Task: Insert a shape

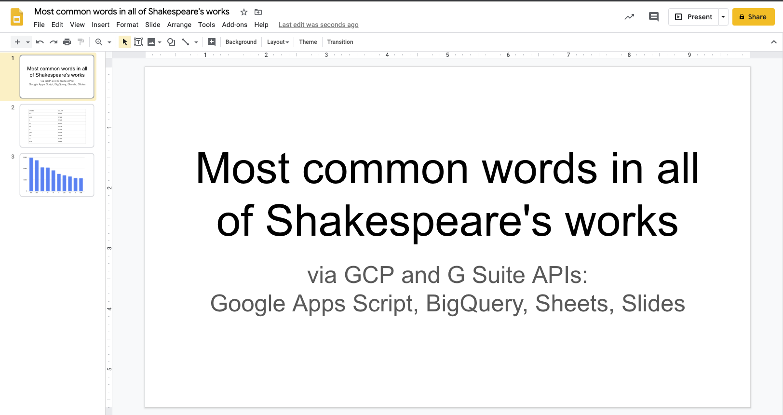Action: (x=171, y=42)
